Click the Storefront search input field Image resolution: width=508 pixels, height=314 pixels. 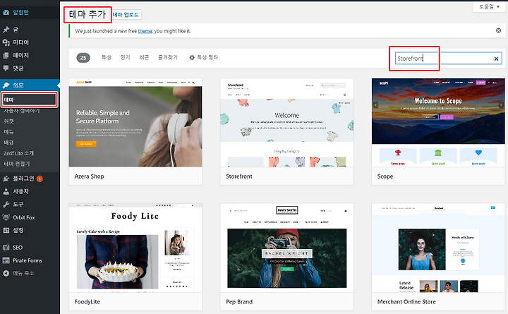448,59
